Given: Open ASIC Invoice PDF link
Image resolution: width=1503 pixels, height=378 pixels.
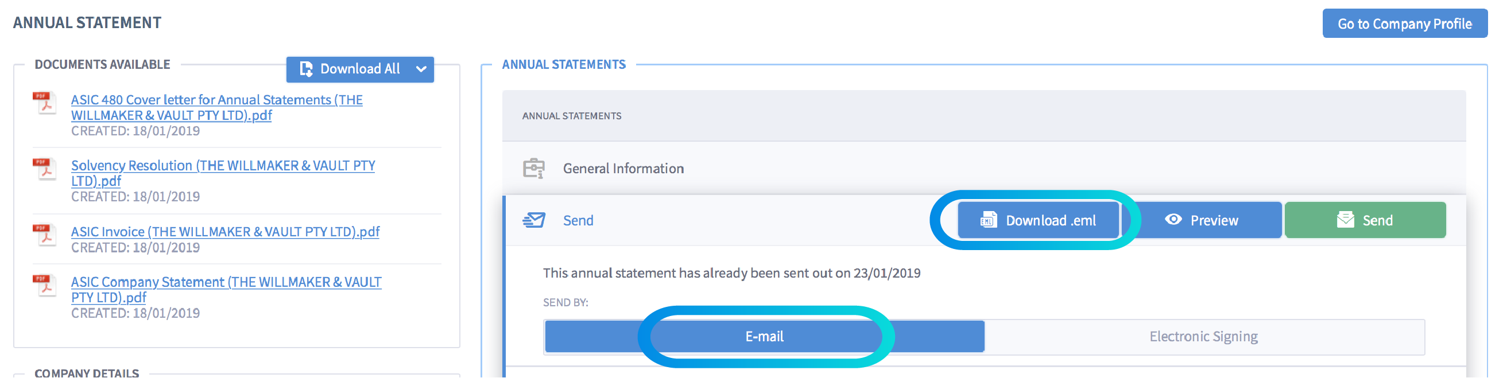Looking at the screenshot, I should [225, 232].
